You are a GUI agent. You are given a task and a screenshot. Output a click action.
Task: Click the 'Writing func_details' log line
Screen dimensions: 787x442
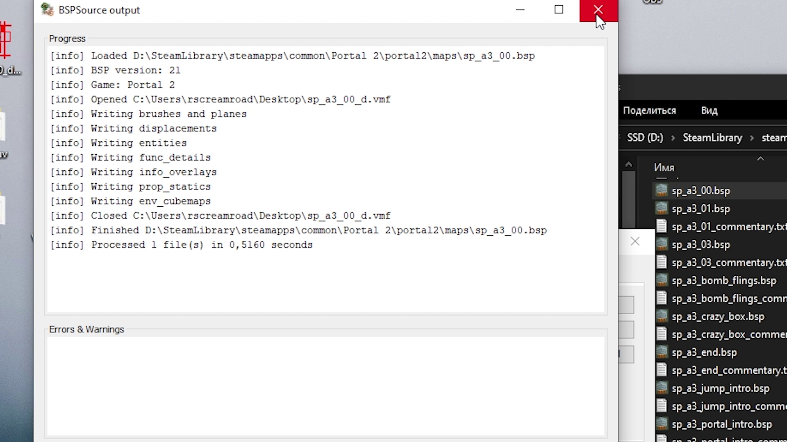(x=130, y=158)
